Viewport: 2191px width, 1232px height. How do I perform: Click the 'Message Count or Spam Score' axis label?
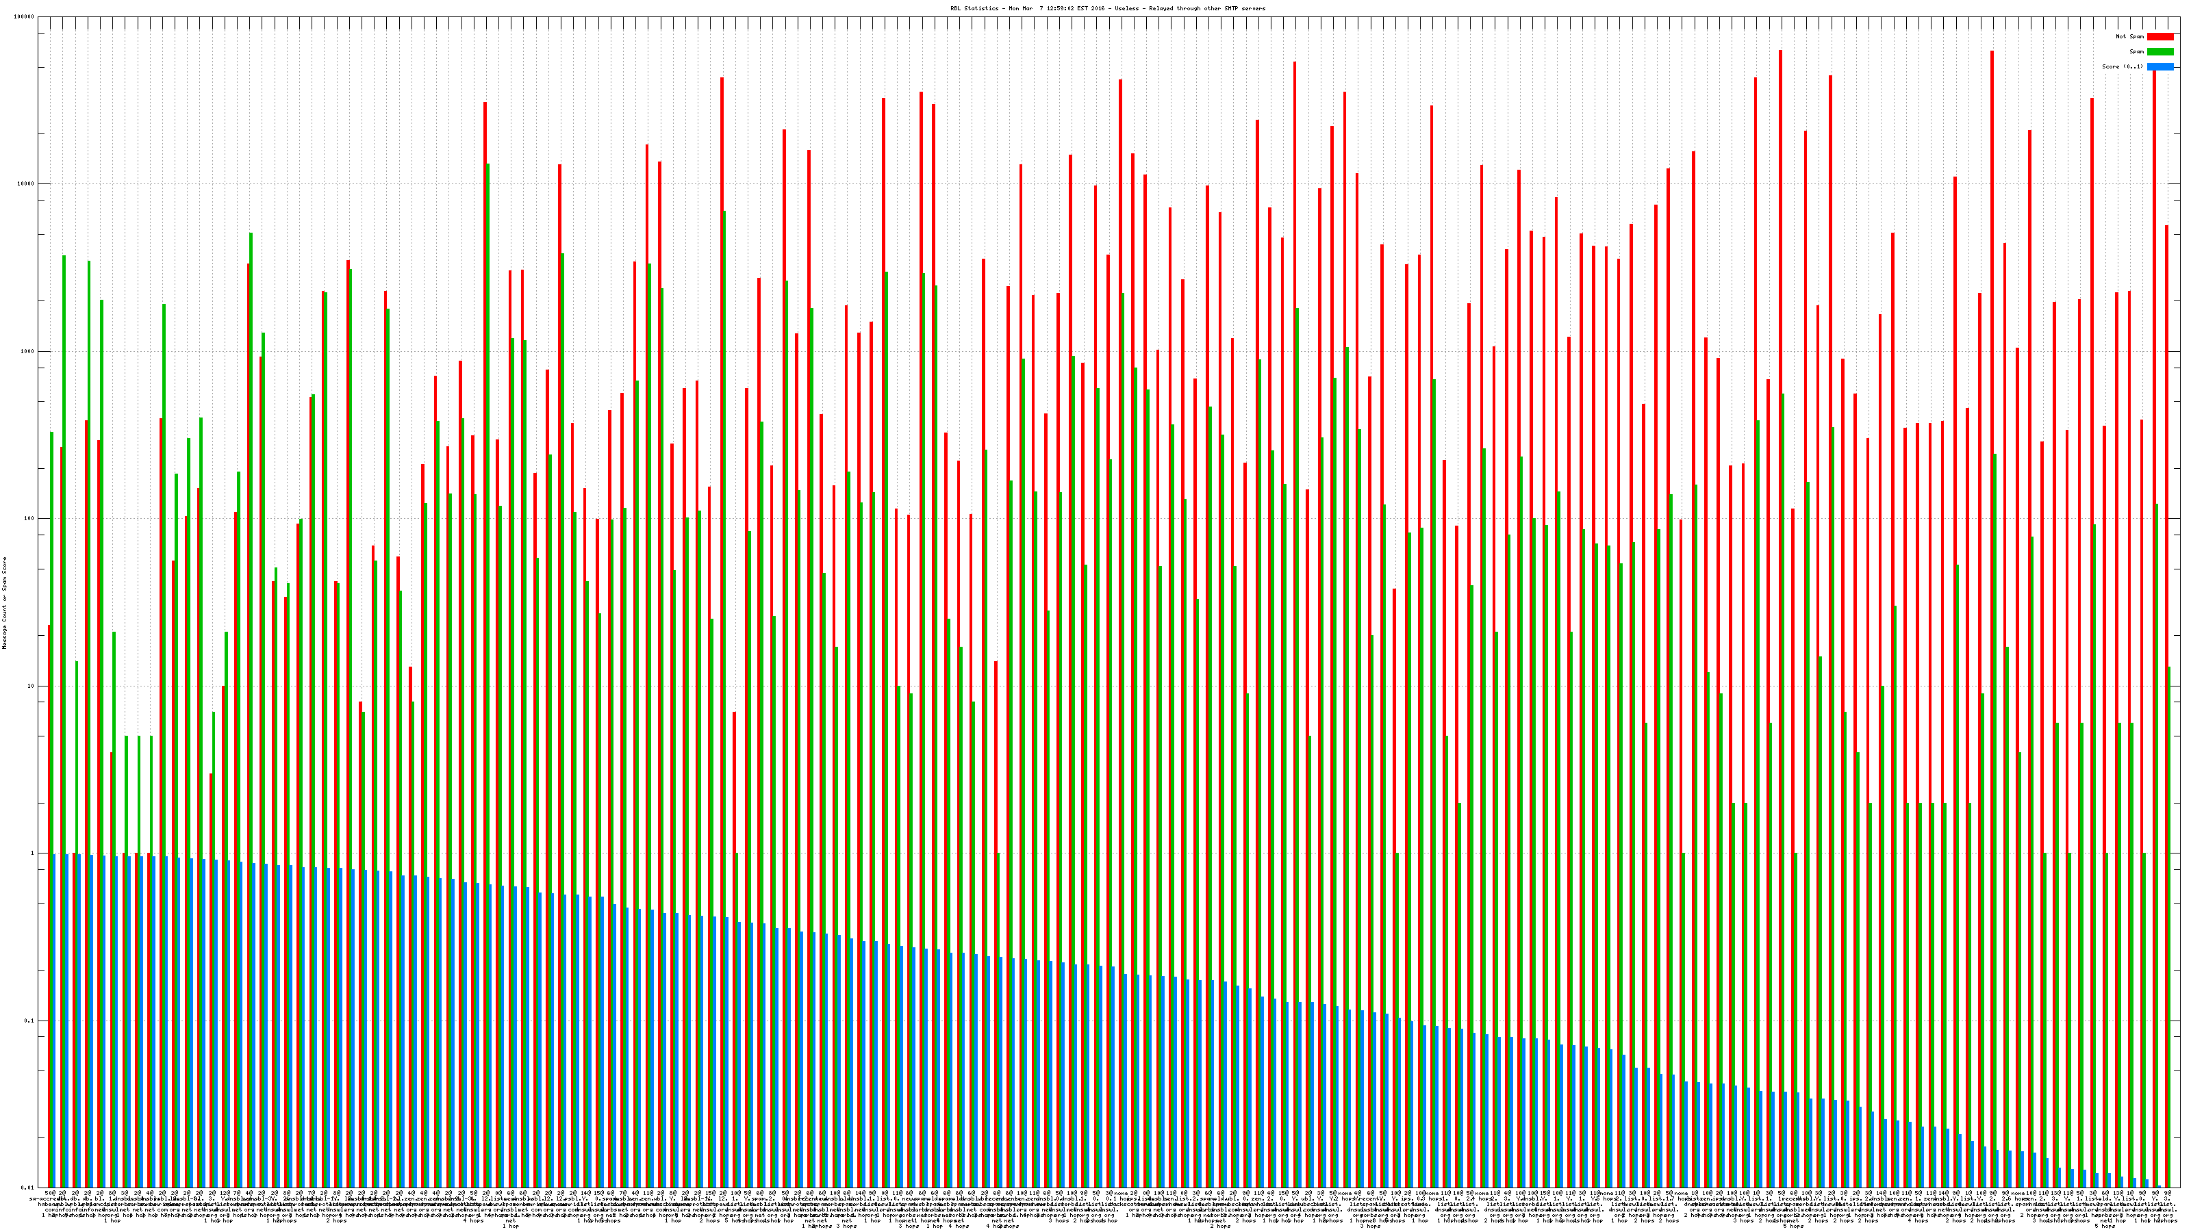pos(4,603)
